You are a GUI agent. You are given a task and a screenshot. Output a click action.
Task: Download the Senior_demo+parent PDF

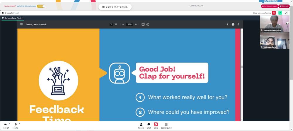[x=228, y=24]
